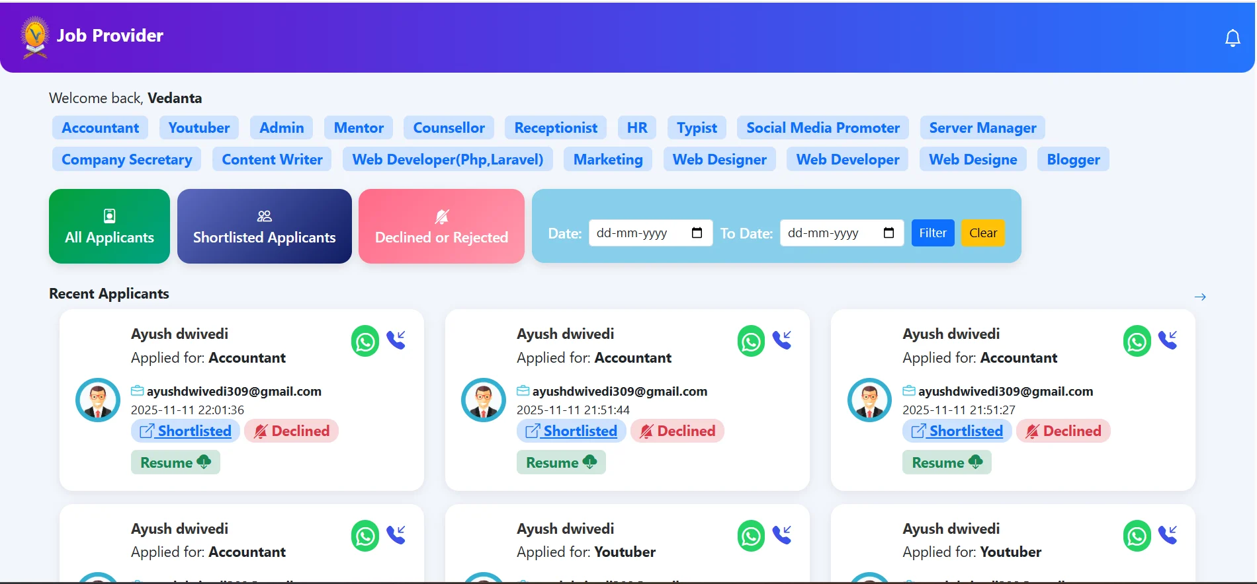Show All Applicants

click(109, 226)
